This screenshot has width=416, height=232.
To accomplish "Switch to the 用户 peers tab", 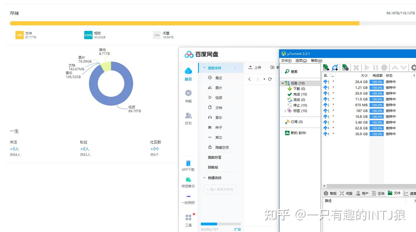I will pos(362,193).
